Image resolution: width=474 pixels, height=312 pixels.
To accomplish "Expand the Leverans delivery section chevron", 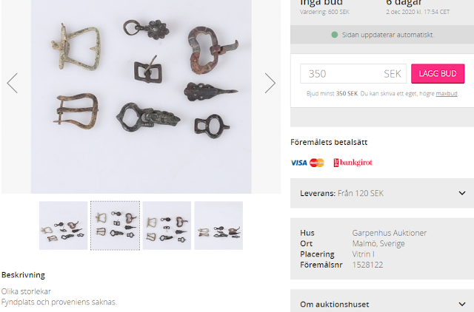I will (x=462, y=193).
